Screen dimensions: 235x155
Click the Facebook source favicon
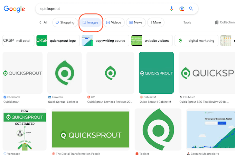pos(5,97)
